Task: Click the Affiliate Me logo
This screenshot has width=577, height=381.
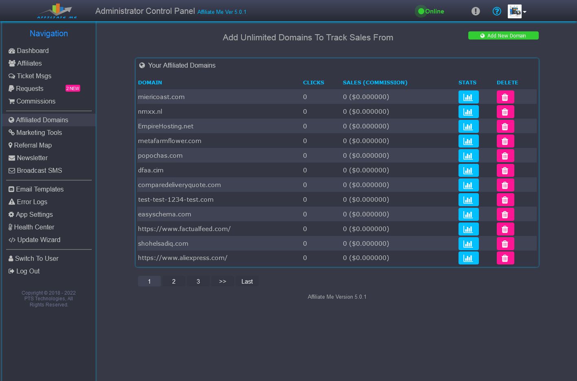Action: (57, 11)
